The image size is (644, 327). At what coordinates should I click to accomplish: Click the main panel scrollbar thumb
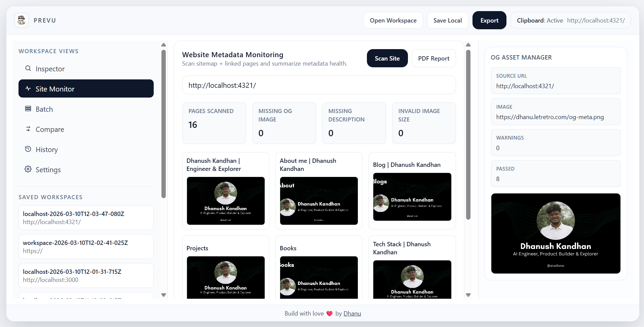tap(468, 135)
